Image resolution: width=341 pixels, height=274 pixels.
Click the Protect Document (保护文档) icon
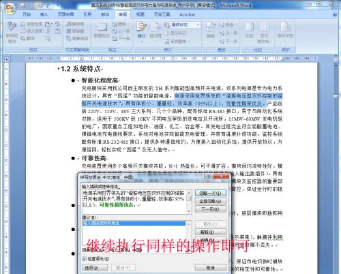[286, 29]
